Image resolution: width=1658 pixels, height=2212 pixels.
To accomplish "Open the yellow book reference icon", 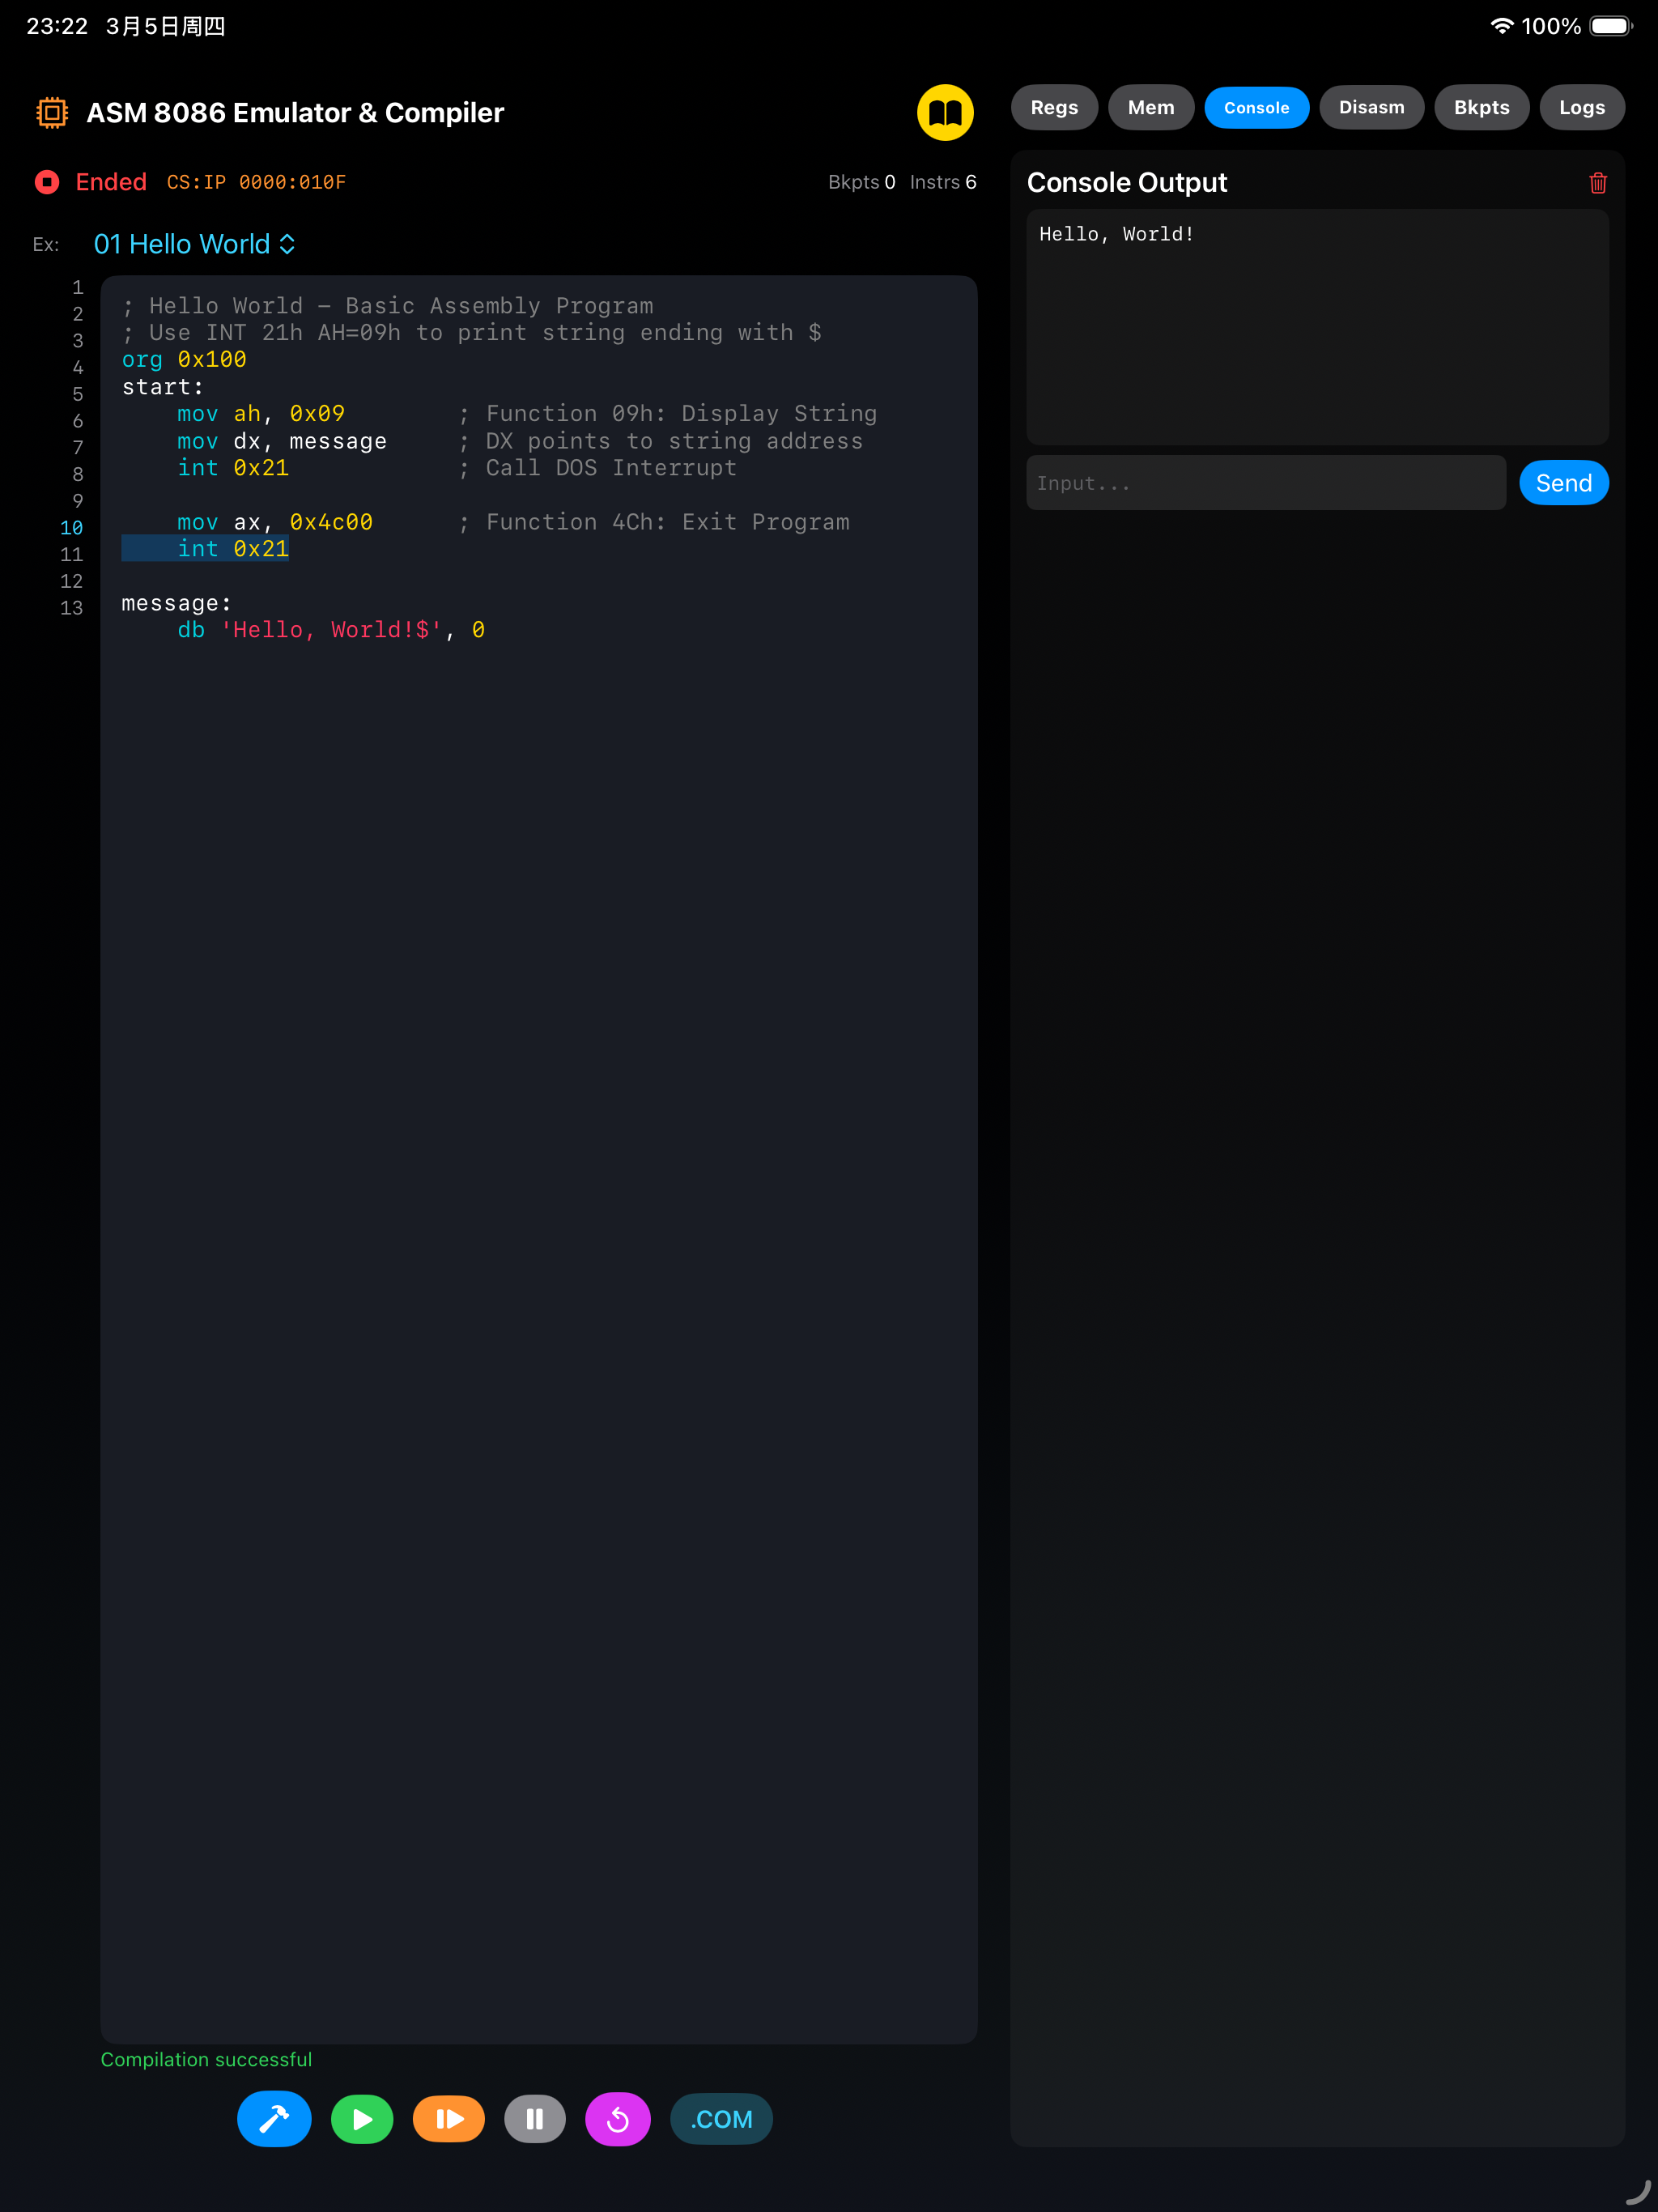I will [945, 112].
